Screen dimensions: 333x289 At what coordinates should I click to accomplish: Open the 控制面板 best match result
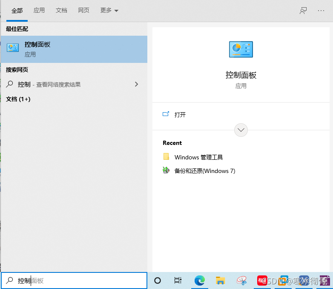(x=74, y=49)
